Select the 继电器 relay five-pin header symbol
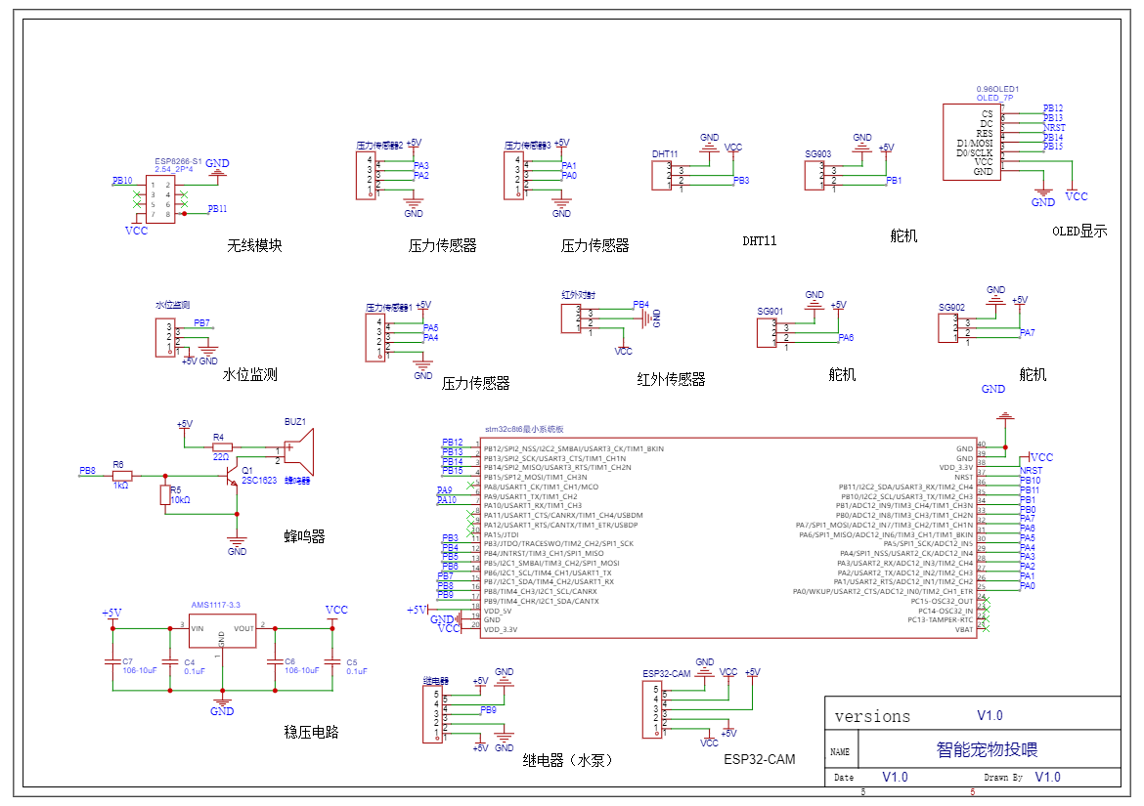This screenshot has height=806, width=1144. coord(432,714)
